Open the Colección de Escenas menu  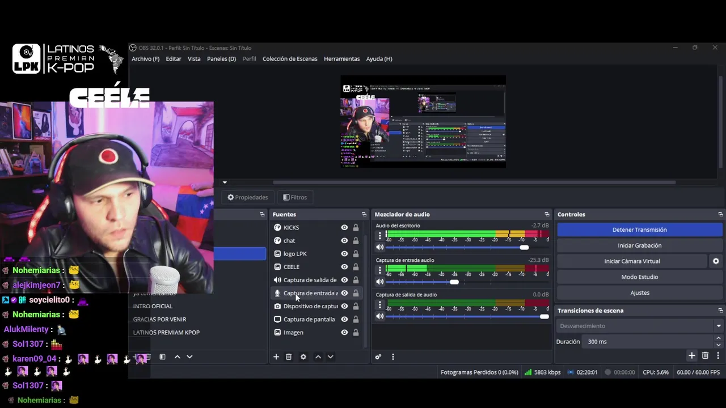[290, 59]
